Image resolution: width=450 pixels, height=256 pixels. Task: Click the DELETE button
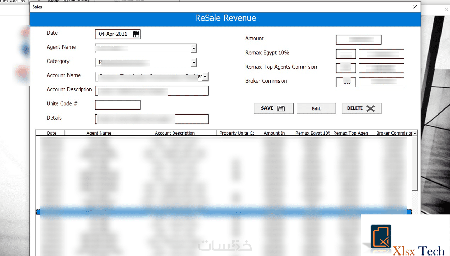coord(362,108)
